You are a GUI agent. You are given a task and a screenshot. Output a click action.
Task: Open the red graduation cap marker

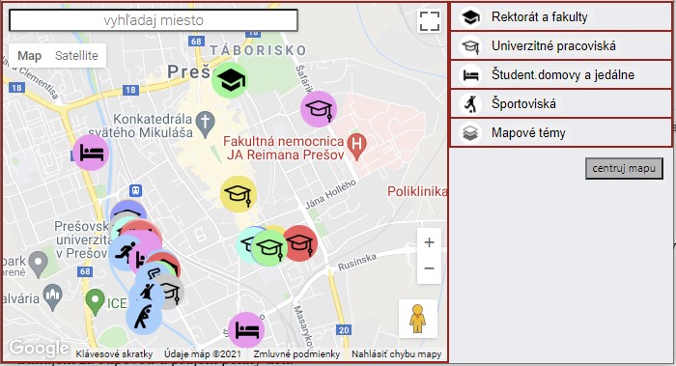click(300, 243)
